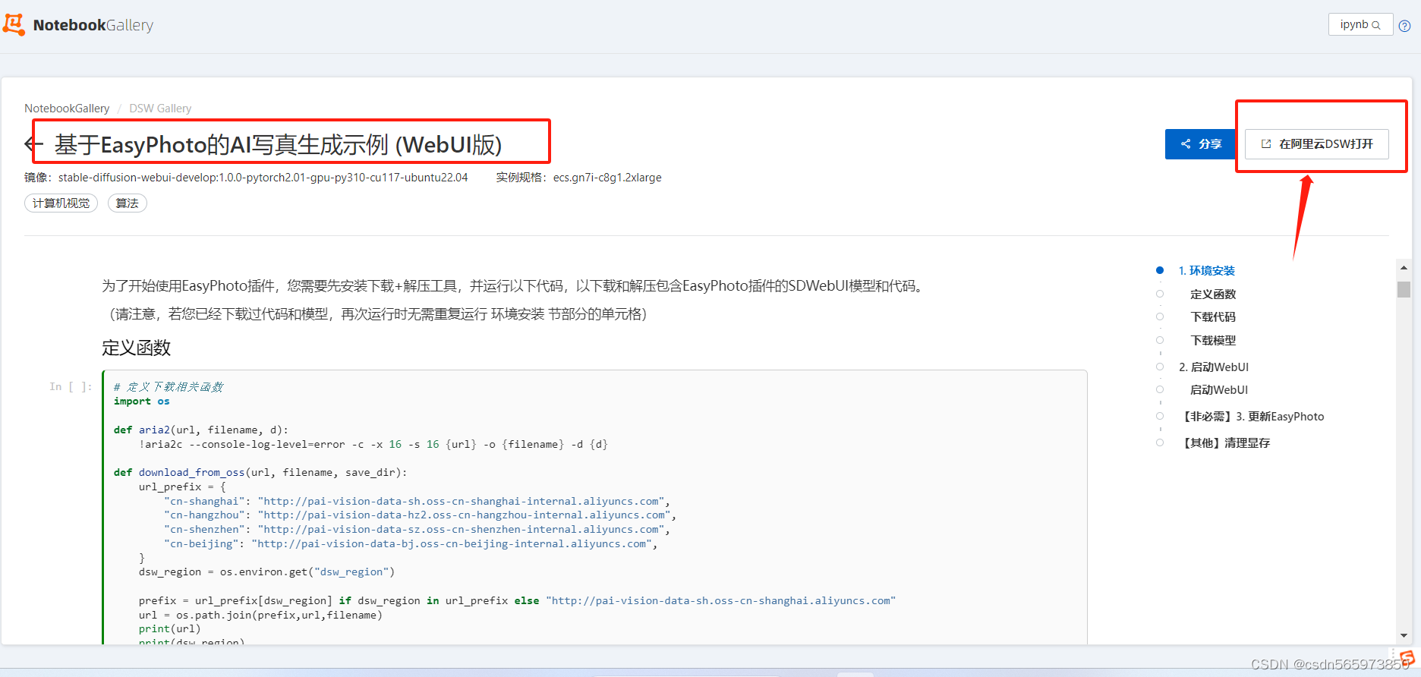Image resolution: width=1421 pixels, height=677 pixels.
Task: Click the NotebookGallery logo icon
Action: 14,24
